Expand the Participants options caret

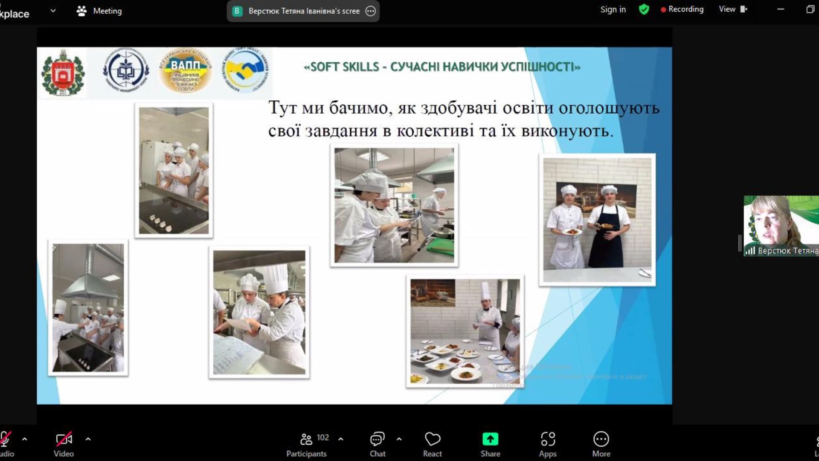[341, 439]
